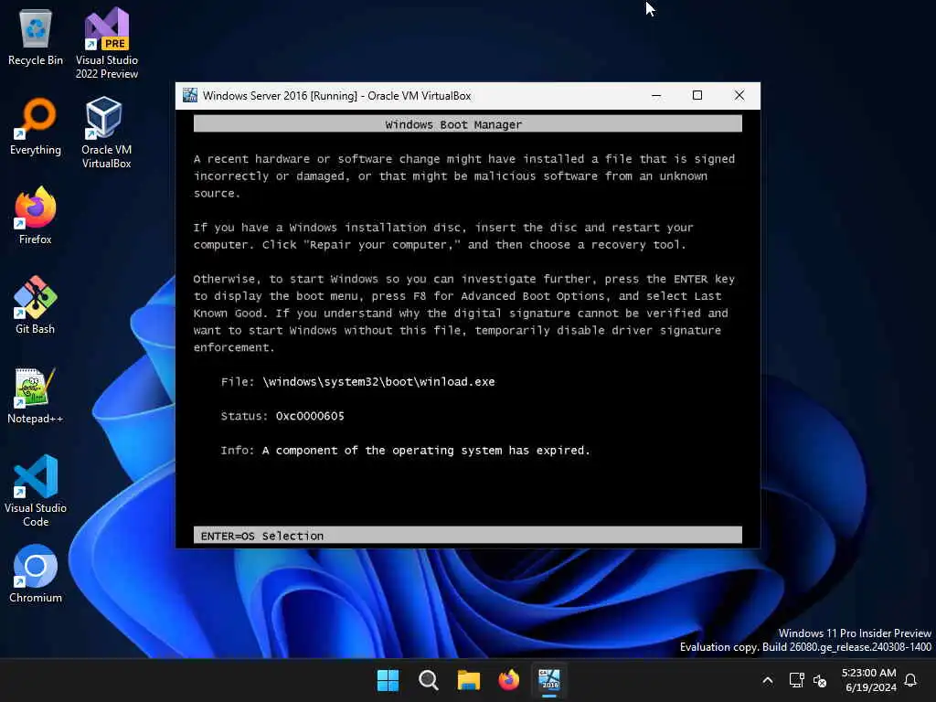
Task: Select Visual Studio Code desktop icon
Action: (36, 491)
